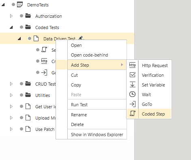Collapse the Coded Tests folder
Viewport: 191px width, 160px height.
coord(11,27)
